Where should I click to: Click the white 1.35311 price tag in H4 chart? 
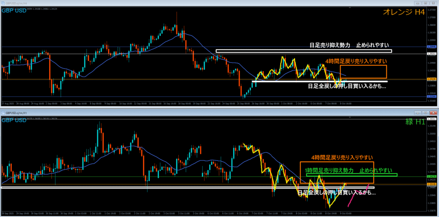pos(431,54)
